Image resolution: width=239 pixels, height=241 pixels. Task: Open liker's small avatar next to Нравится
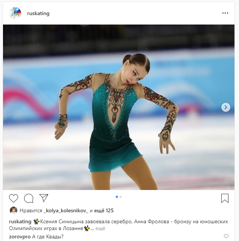coord(14,210)
